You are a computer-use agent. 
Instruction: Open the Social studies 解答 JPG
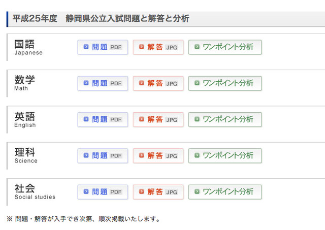click(158, 192)
